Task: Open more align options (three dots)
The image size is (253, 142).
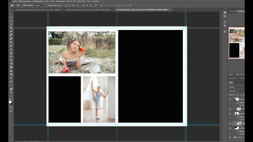Action: [x=102, y=5]
